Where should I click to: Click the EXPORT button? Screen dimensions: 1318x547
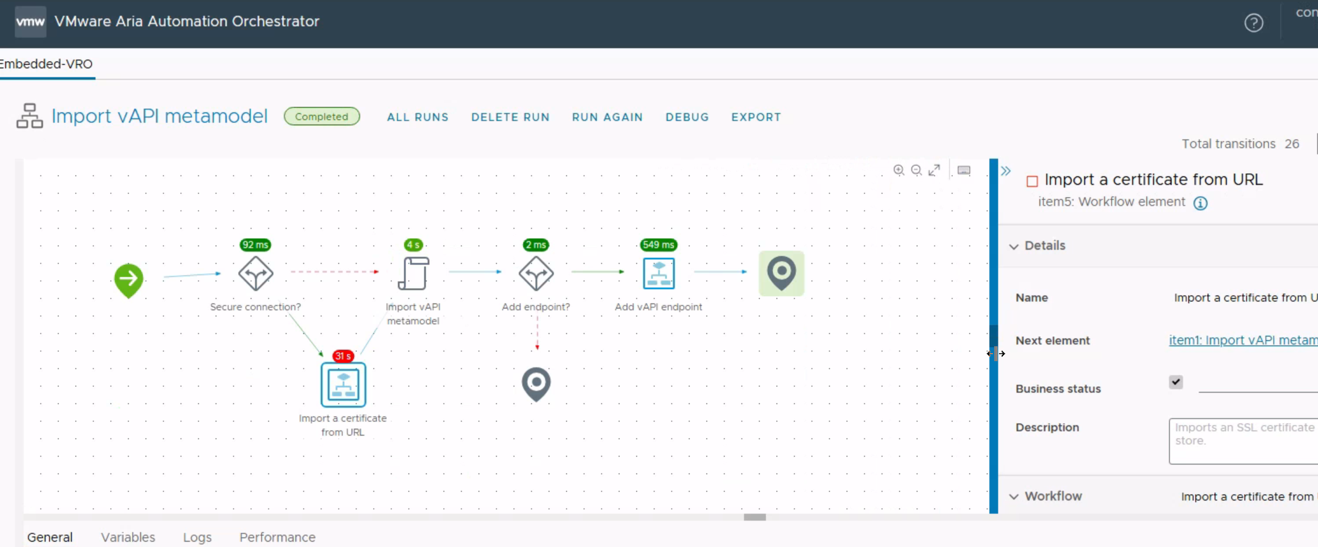[x=756, y=117]
